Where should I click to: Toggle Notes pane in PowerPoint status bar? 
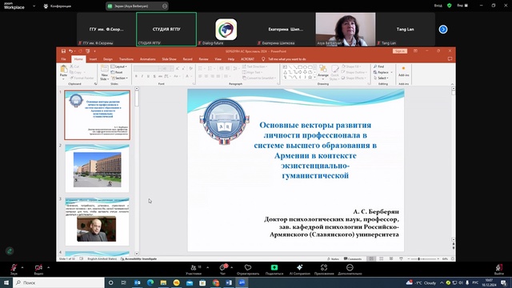(x=333, y=259)
